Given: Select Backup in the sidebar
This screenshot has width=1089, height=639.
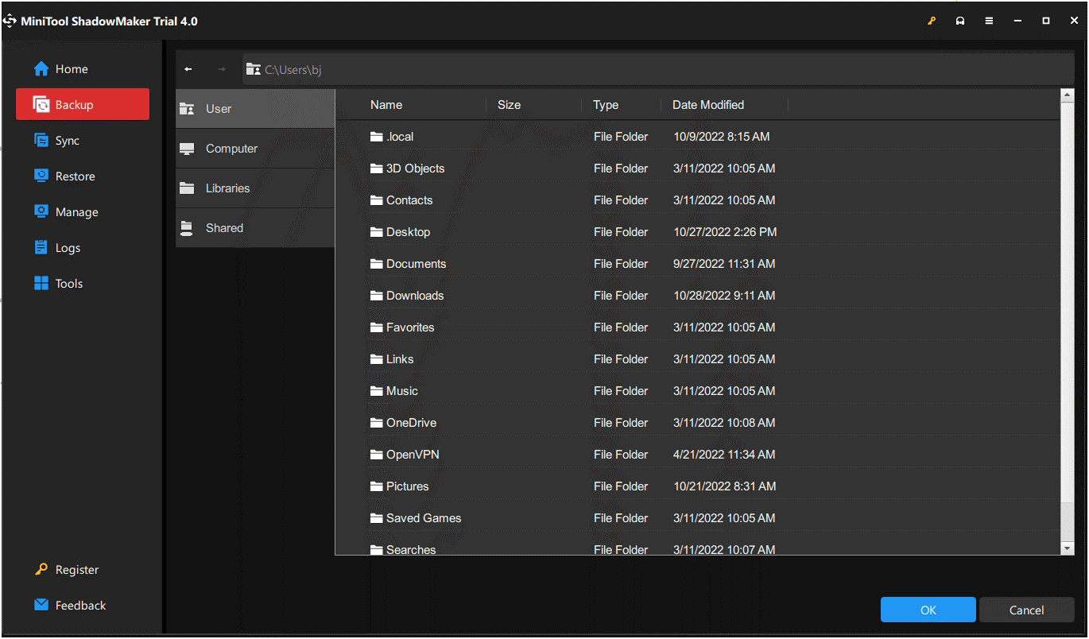Looking at the screenshot, I should tap(83, 105).
